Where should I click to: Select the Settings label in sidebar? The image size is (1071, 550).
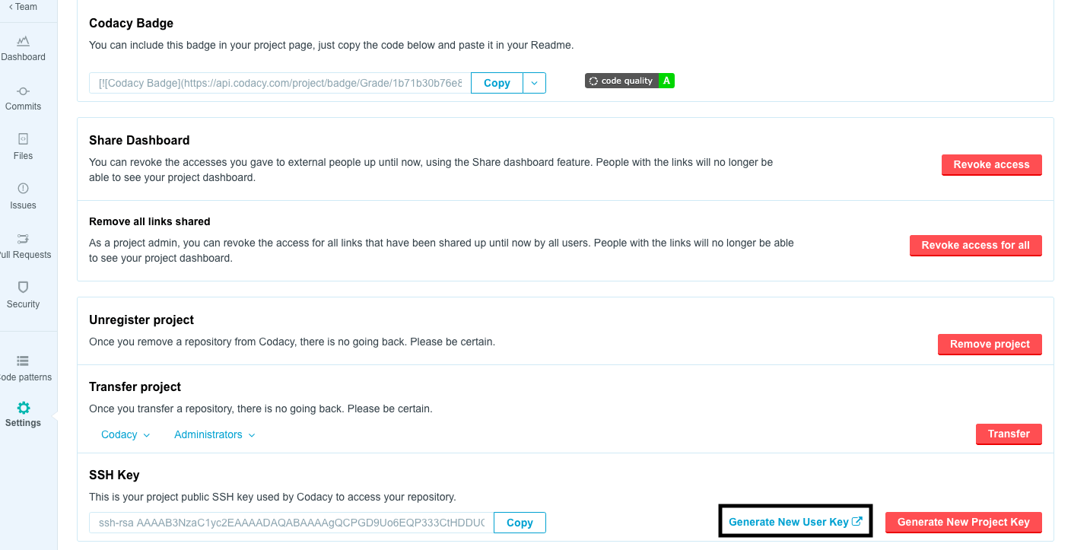[23, 423]
